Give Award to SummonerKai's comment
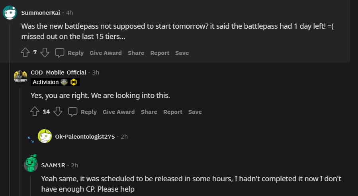The height and width of the screenshot is (196, 358). (x=106, y=53)
